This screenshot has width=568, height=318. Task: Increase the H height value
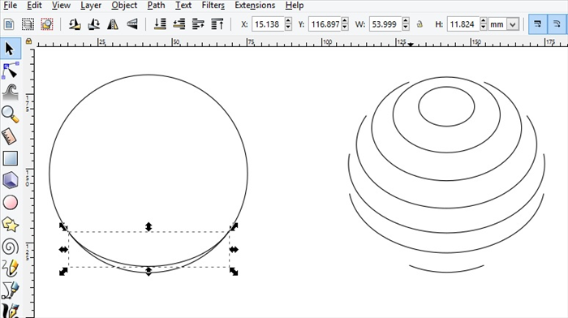[484, 21]
